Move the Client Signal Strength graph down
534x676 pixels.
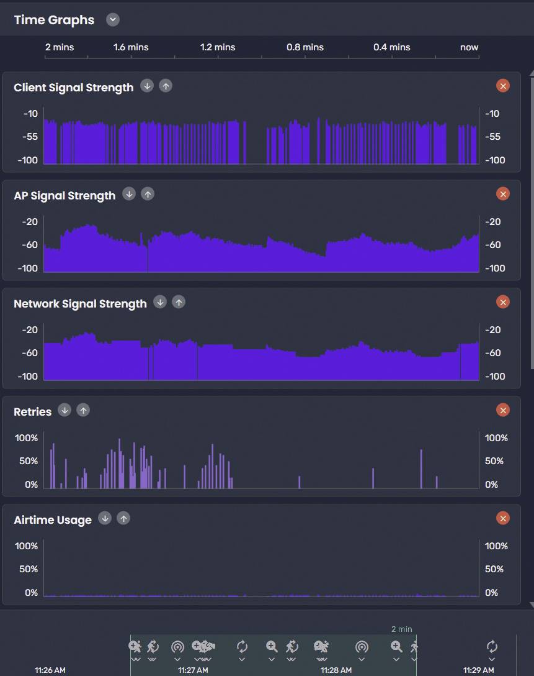[x=147, y=86]
